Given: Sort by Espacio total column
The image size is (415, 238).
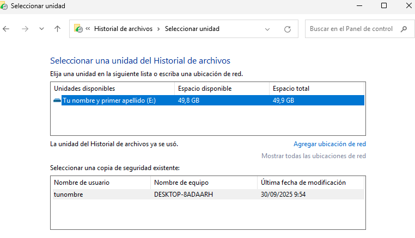Looking at the screenshot, I should tap(316, 89).
